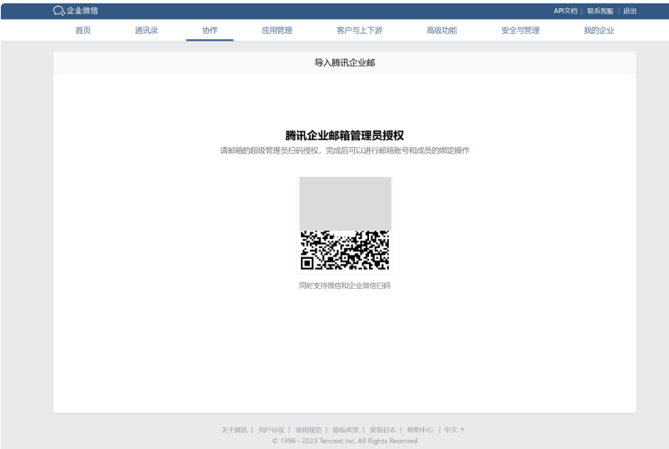Open the 关于腾讯 footer link
Viewport: 669px width, 449px height.
click(234, 430)
